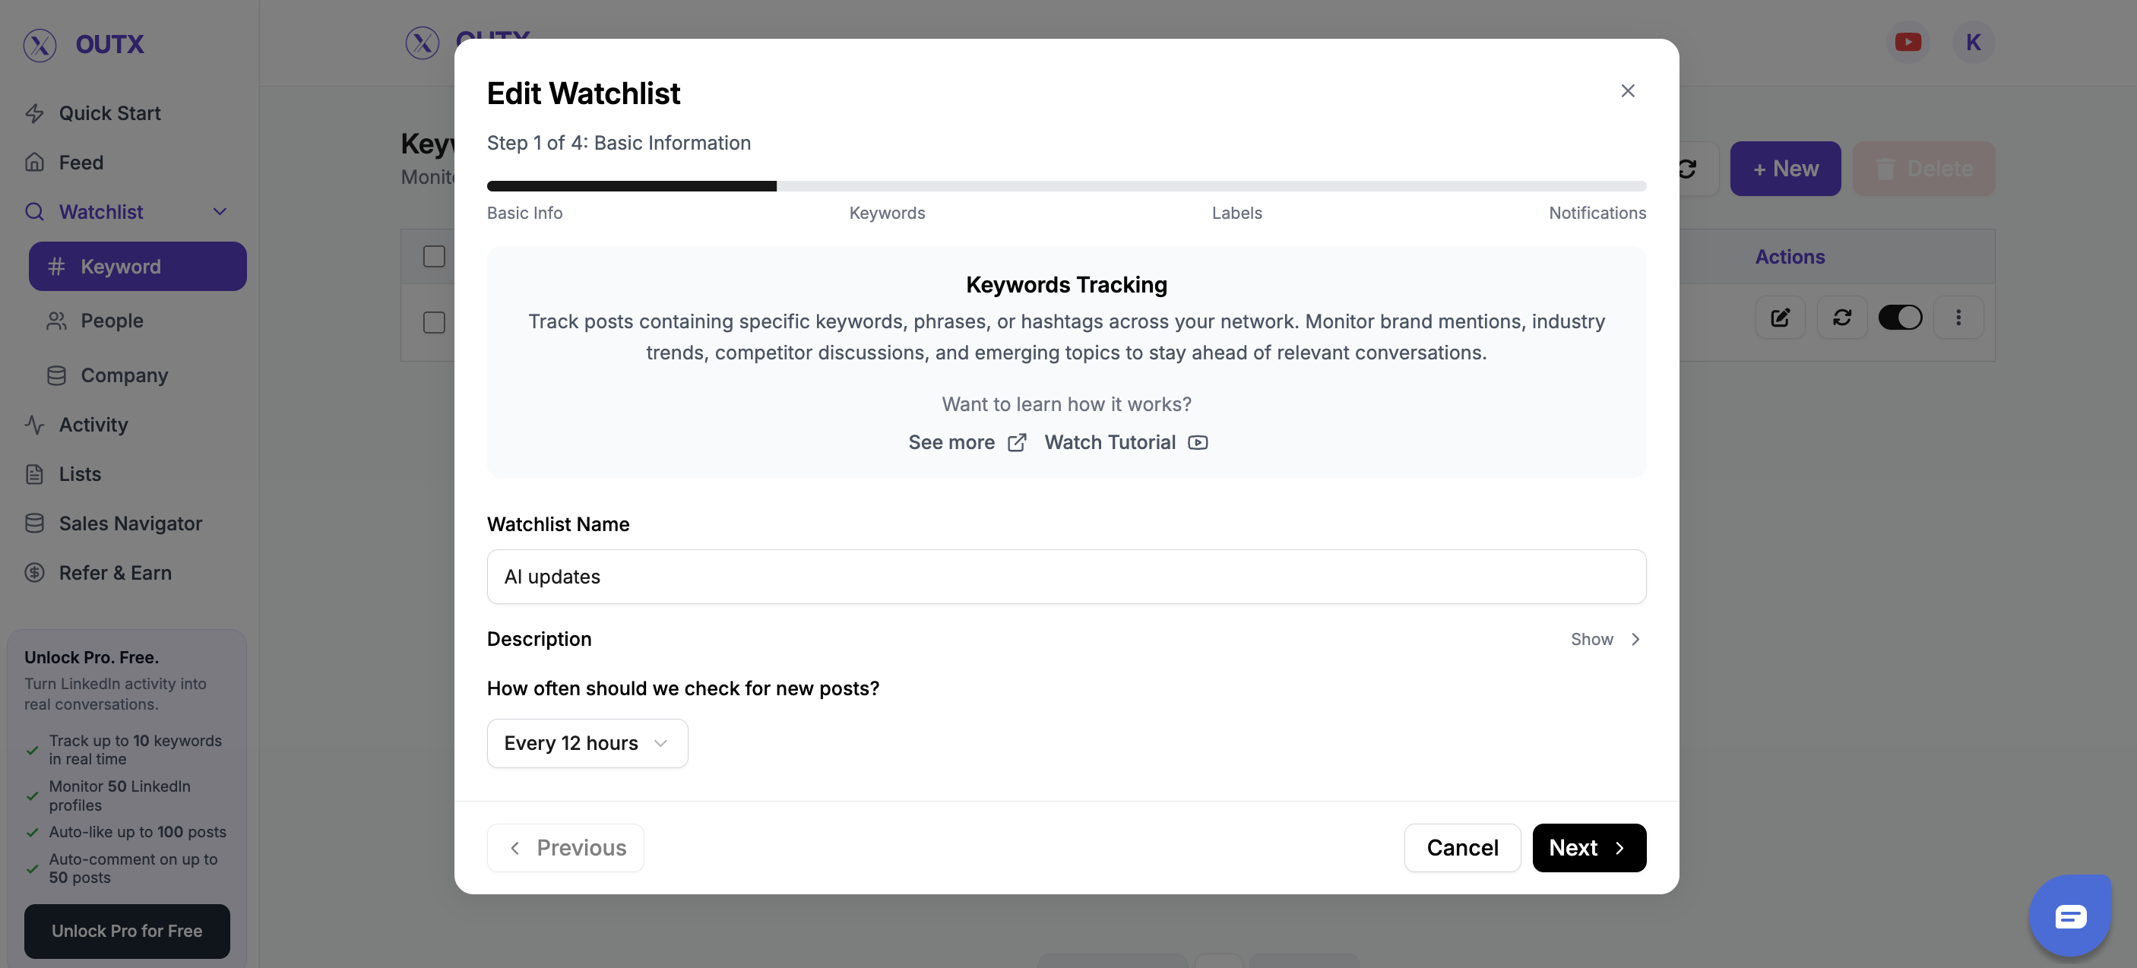Open the Company watchlist section
2137x968 pixels.
pyautogui.click(x=124, y=375)
